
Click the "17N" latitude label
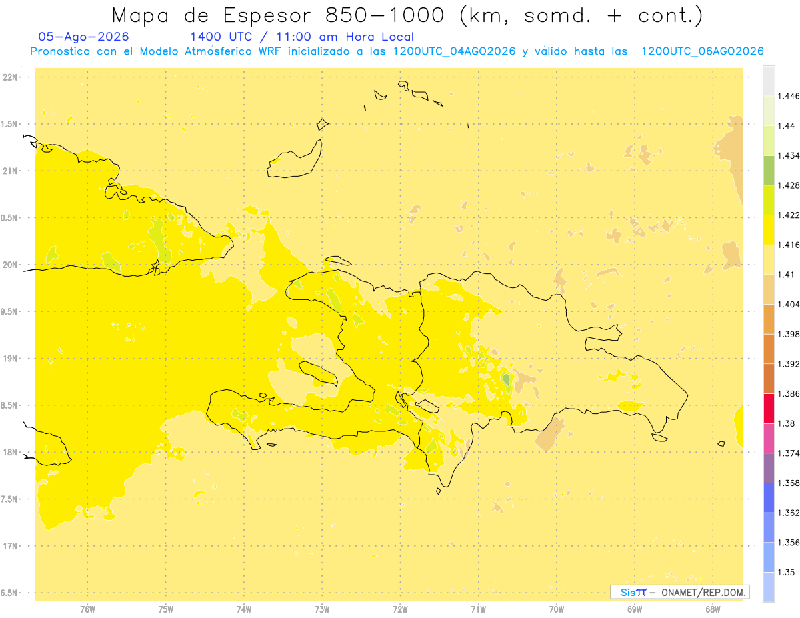click(10, 546)
